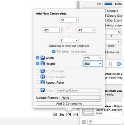124x125 pixels.
Task: Open the Align constraints tool icon
Action: pos(62,114)
